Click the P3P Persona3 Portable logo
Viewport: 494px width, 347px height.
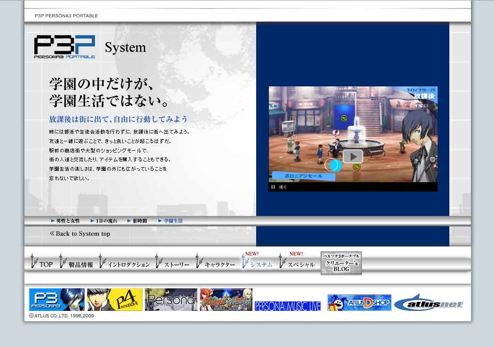click(x=64, y=47)
